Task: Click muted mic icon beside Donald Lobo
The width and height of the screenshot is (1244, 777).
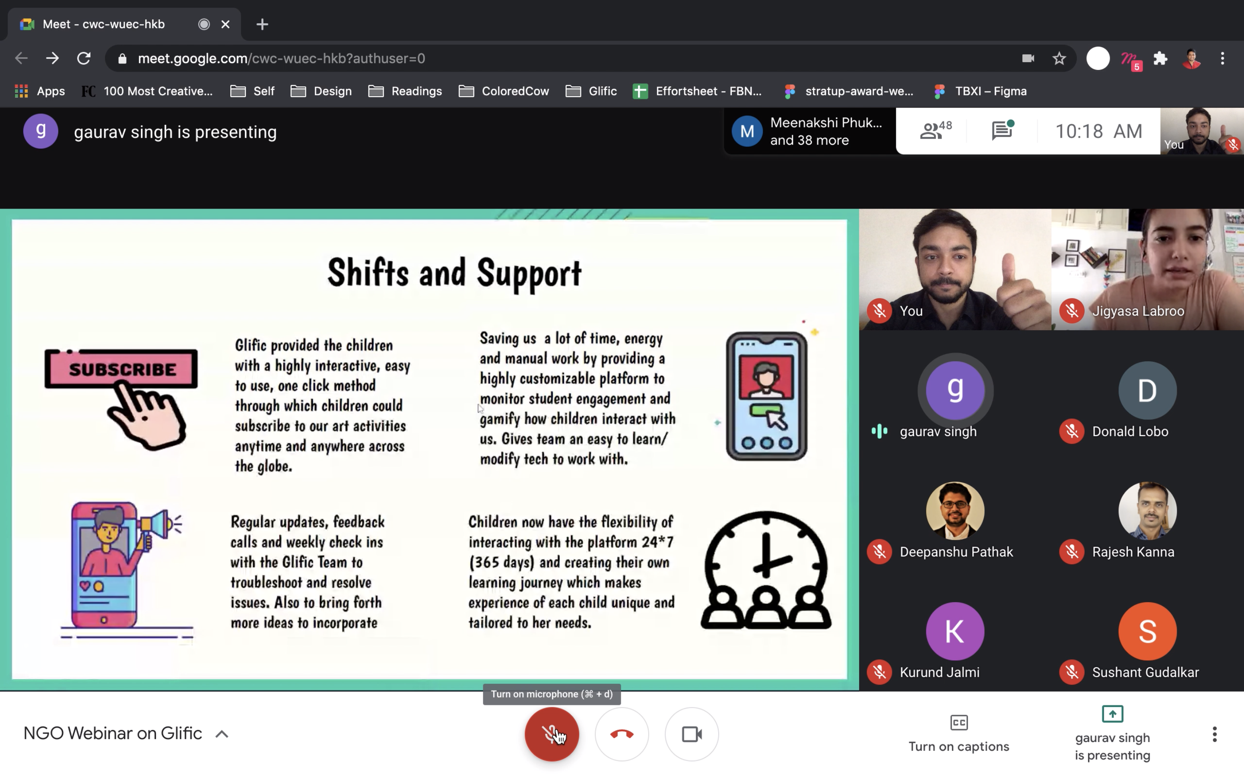Action: 1072,431
